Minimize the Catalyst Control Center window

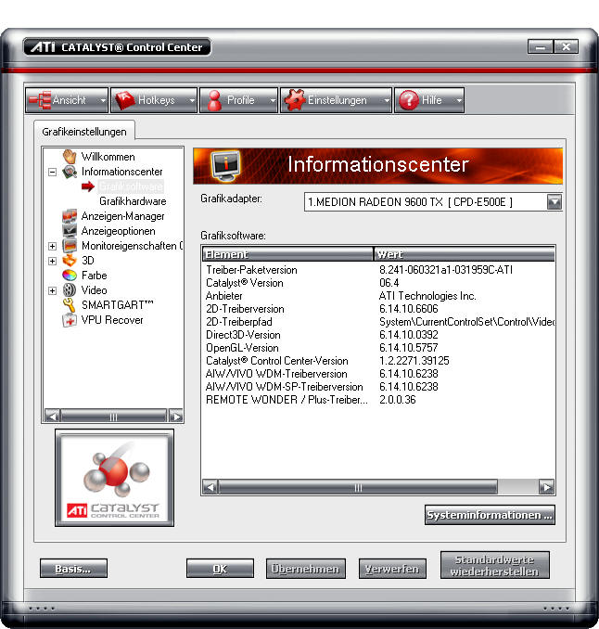pos(540,47)
